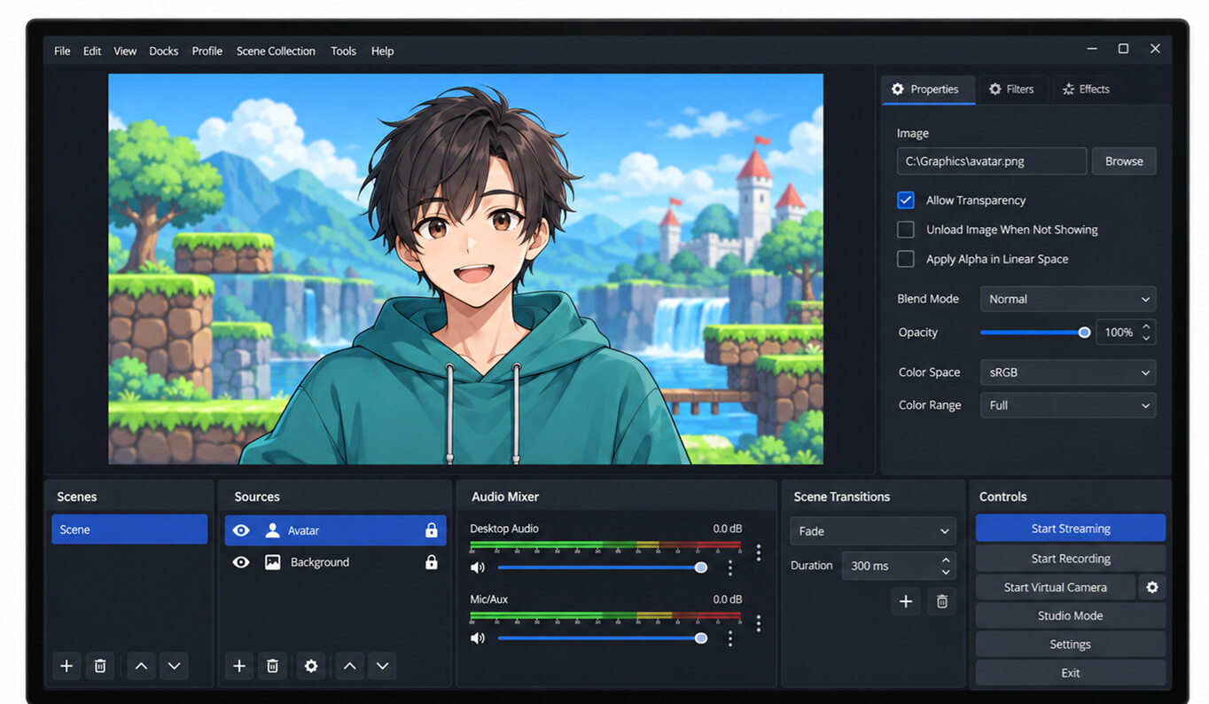Image resolution: width=1209 pixels, height=704 pixels.
Task: Add a scene transition with plus icon
Action: [x=906, y=602]
